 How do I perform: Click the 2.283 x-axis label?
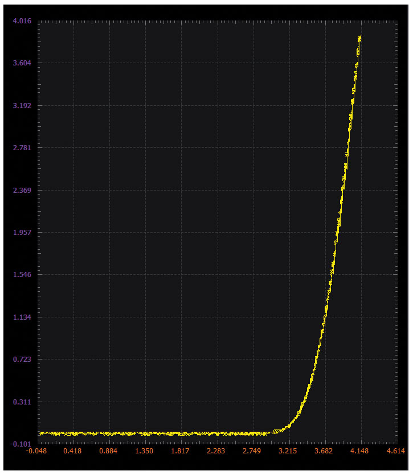pyautogui.click(x=216, y=451)
